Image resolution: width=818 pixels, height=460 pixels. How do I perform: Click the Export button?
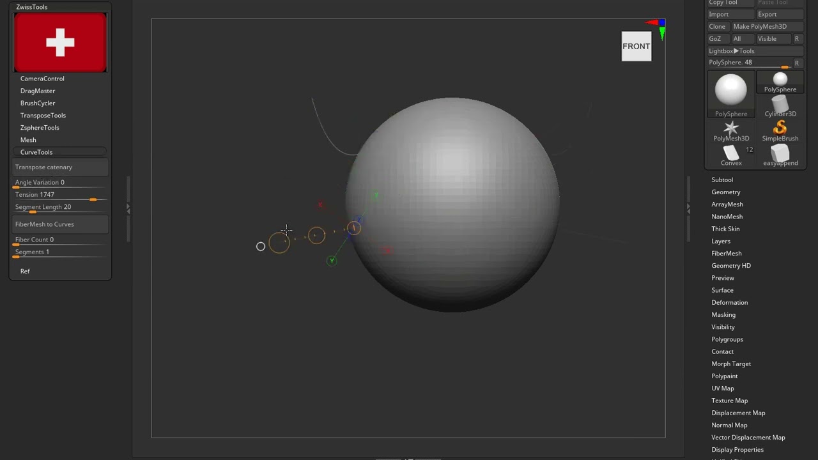coord(780,14)
